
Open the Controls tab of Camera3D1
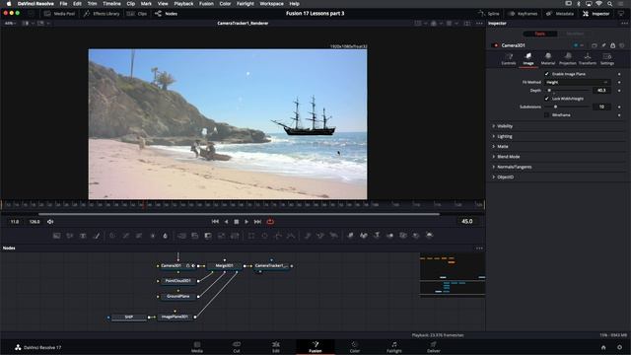[509, 59]
